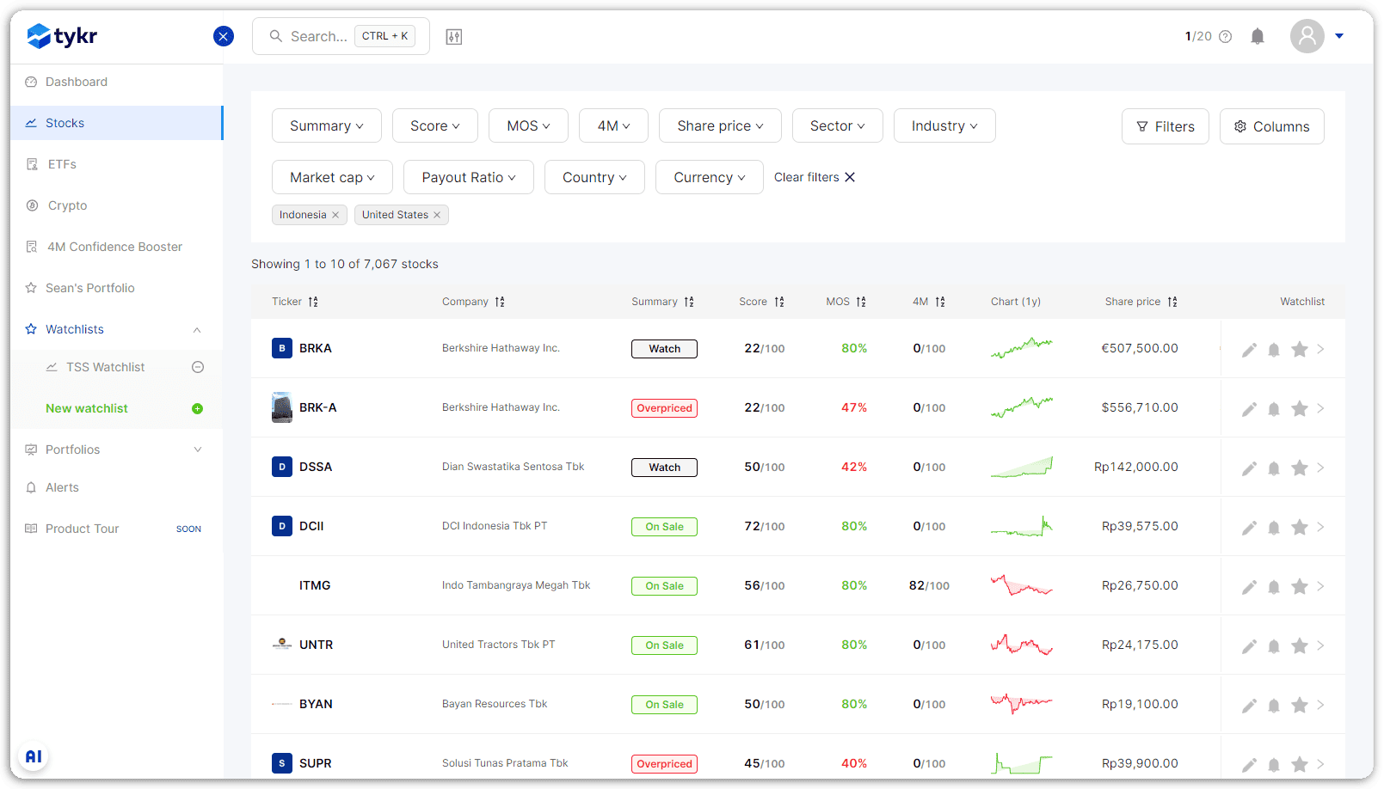This screenshot has height=789, width=1384.
Task: Select Stocks in the sidebar
Action: click(117, 123)
